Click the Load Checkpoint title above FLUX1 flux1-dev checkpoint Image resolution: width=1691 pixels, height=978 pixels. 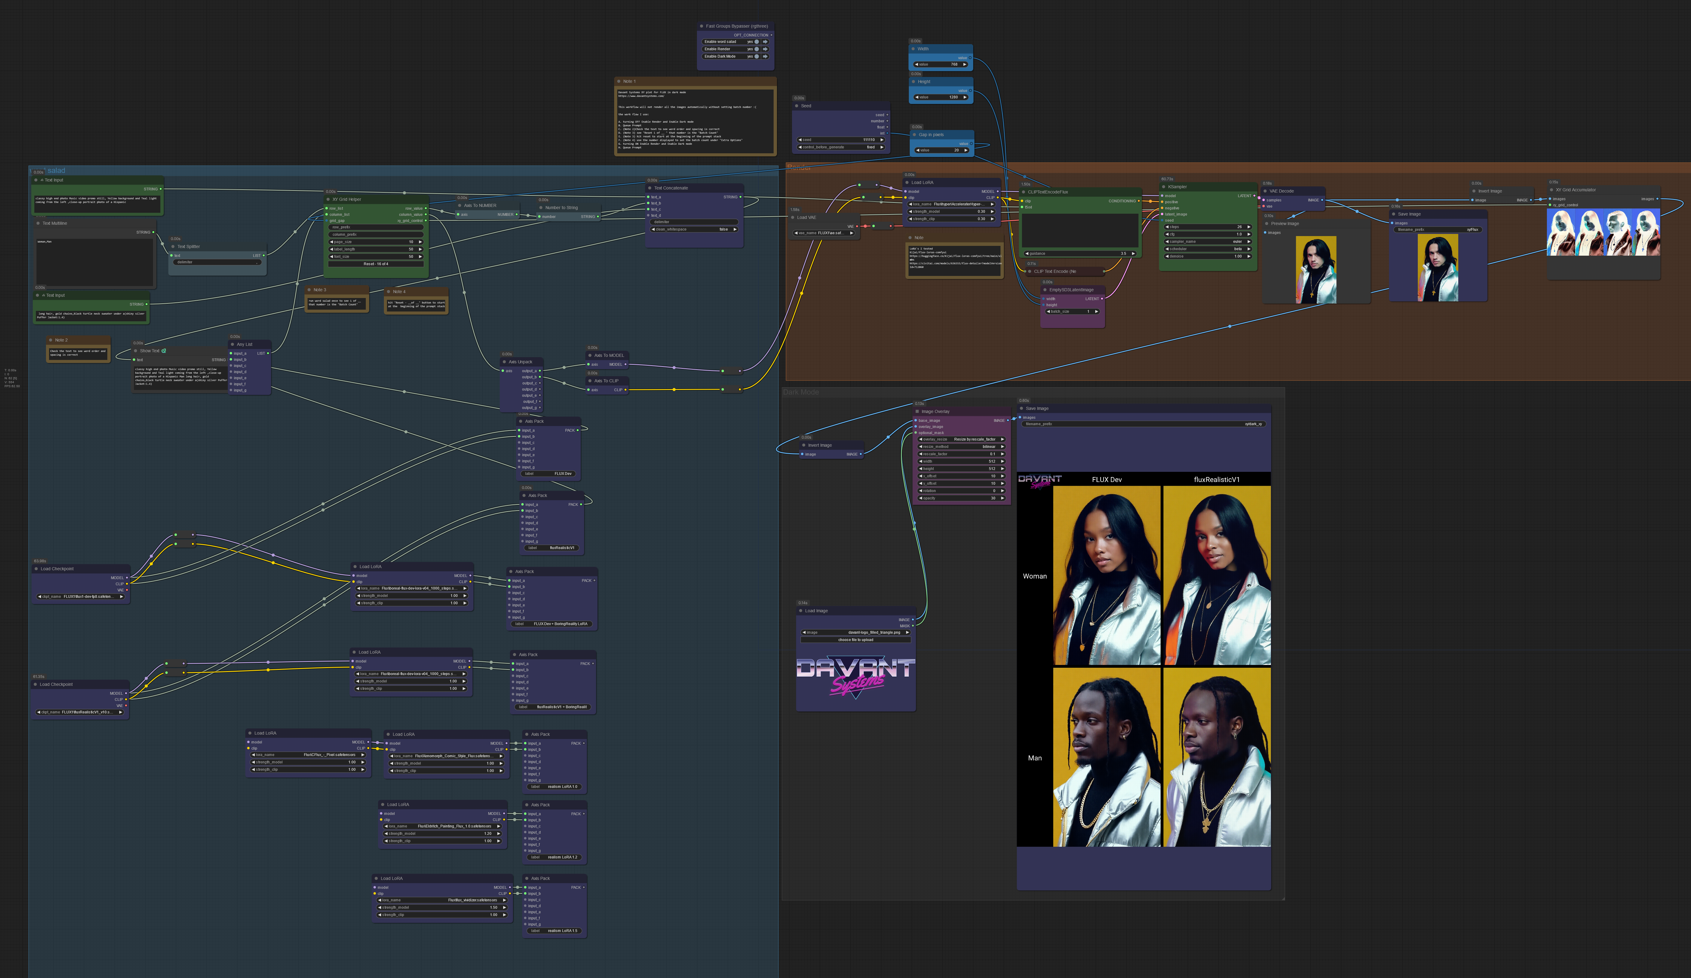(x=57, y=569)
